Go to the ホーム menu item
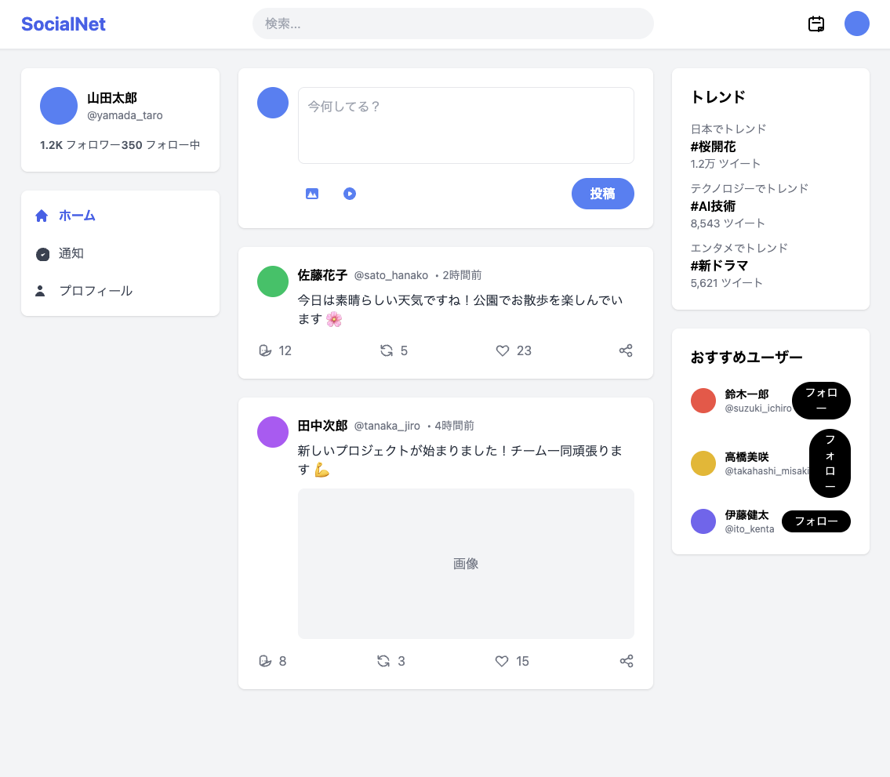This screenshot has height=777, width=890. tap(120, 216)
